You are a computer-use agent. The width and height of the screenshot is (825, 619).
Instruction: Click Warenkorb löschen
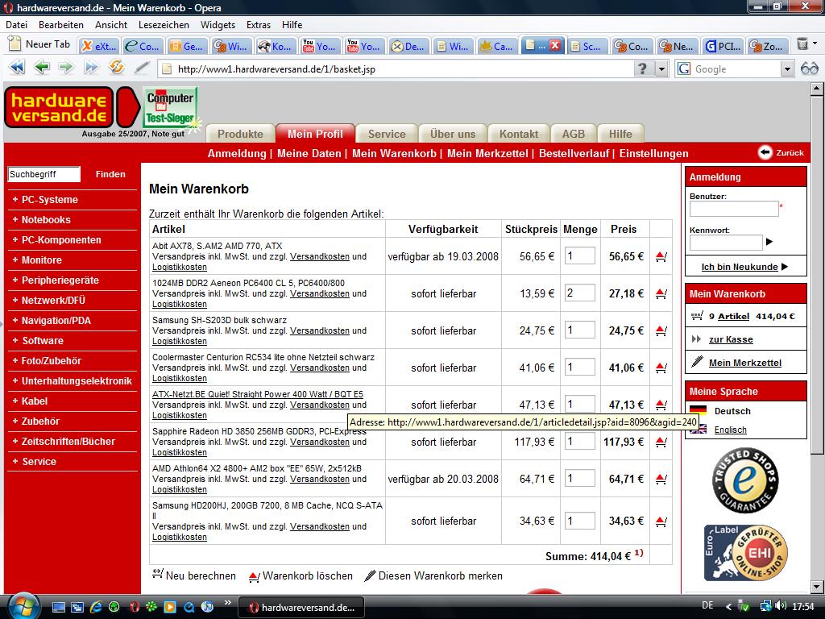point(301,575)
